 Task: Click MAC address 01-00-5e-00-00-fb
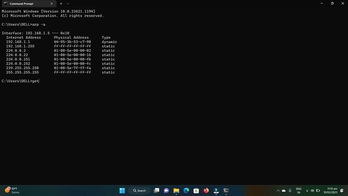click(x=72, y=59)
